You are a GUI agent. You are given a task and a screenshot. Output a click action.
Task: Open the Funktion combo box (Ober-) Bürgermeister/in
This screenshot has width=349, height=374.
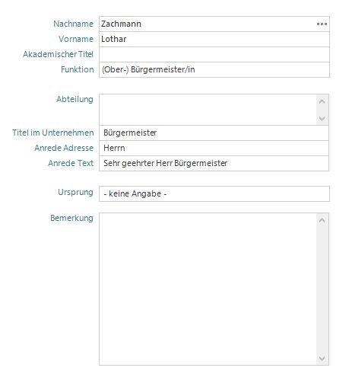(x=214, y=70)
